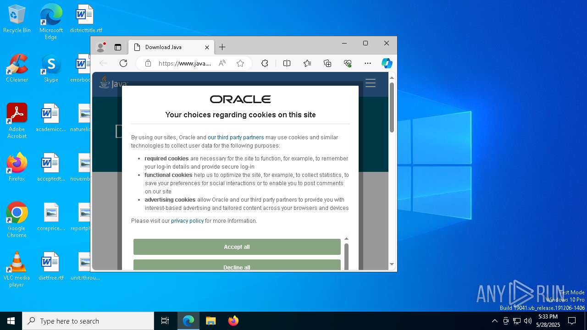Select Adobe Acrobat desktop icon
587x330 pixels.
tap(17, 121)
